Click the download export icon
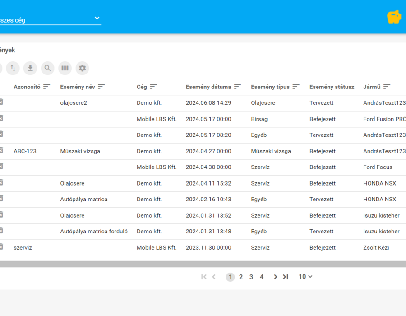Screen dimensions: 406x316 pyautogui.click(x=30, y=68)
